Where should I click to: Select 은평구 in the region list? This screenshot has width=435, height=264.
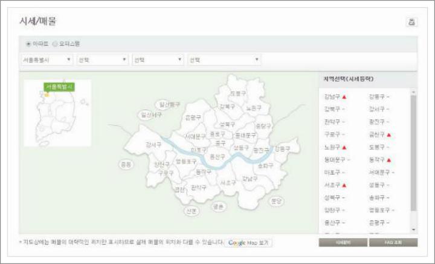tap(376, 223)
